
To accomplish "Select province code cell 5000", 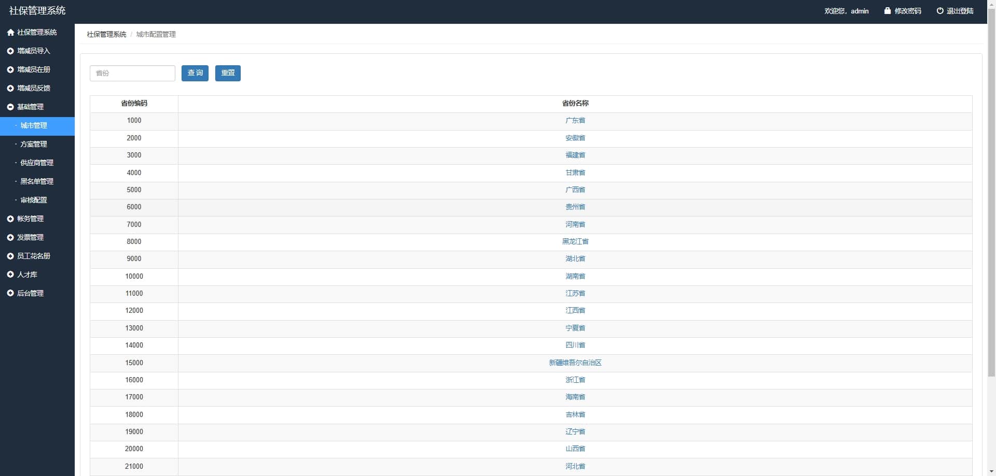I will (134, 190).
